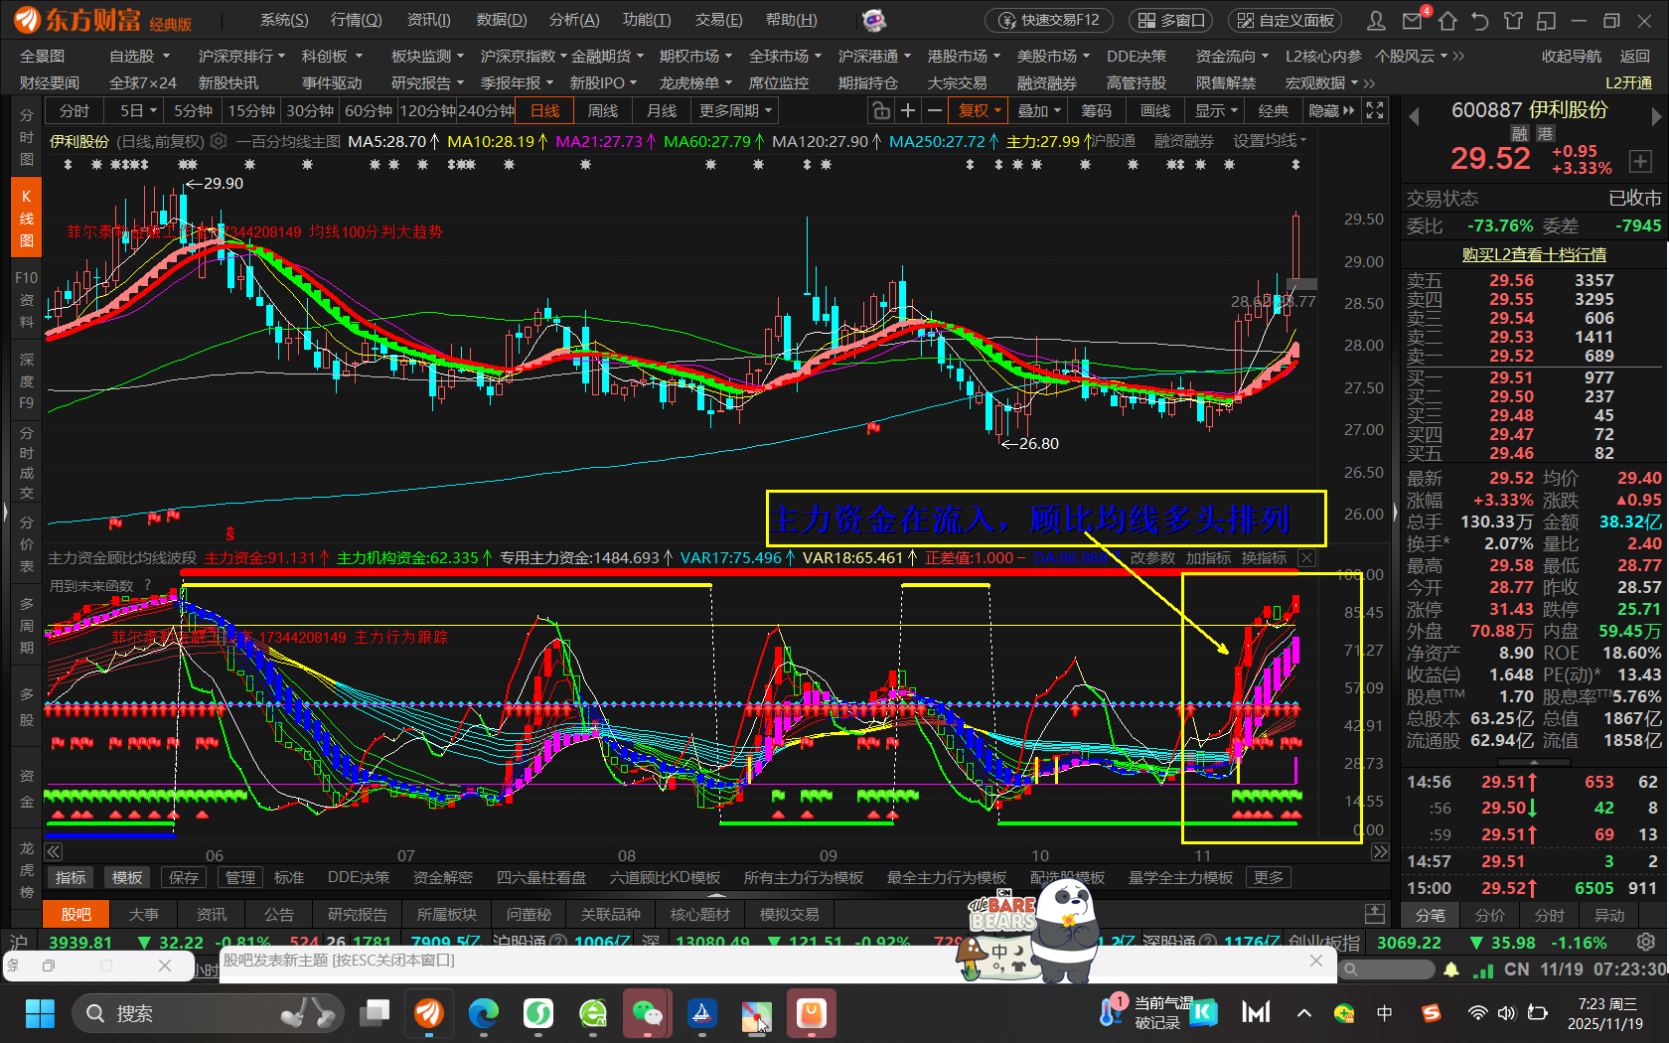Screen dimensions: 1669x1043
Task: Add stock to watchlist with plus box
Action: tap(1640, 161)
